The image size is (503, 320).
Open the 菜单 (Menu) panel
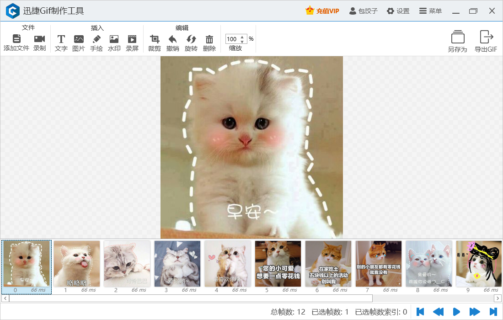pos(430,11)
